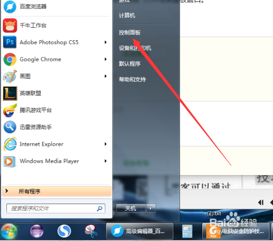Click the 关机 shutdown button

(131, 208)
